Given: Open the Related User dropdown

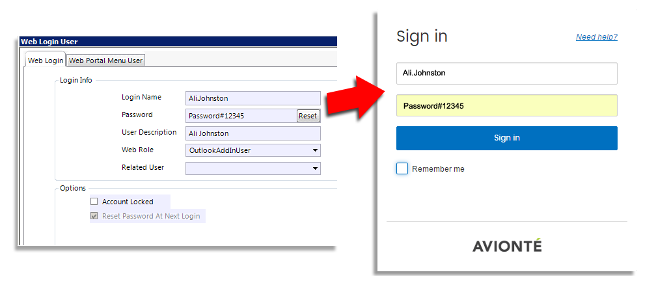Looking at the screenshot, I should pyautogui.click(x=253, y=168).
